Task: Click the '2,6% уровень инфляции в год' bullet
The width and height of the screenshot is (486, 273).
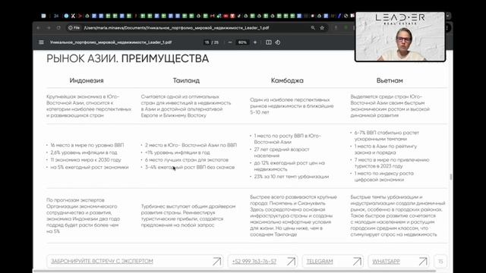Action: coord(84,152)
